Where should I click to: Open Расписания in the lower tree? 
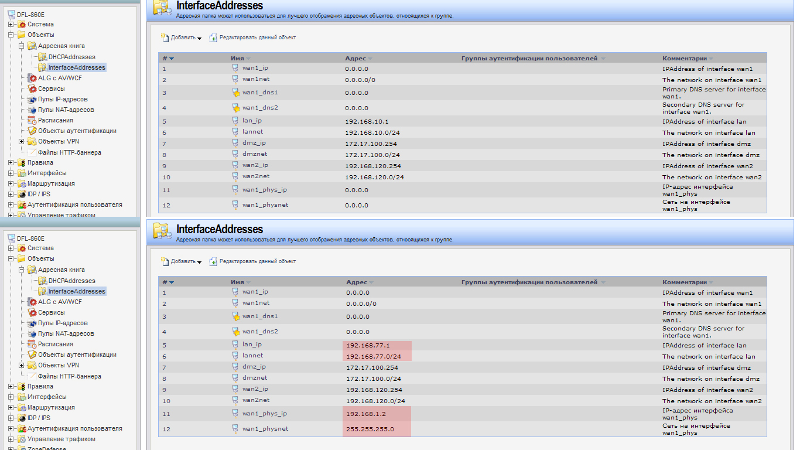pos(56,344)
